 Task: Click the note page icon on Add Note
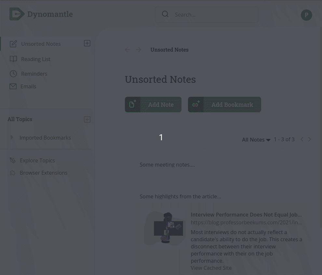point(133,105)
